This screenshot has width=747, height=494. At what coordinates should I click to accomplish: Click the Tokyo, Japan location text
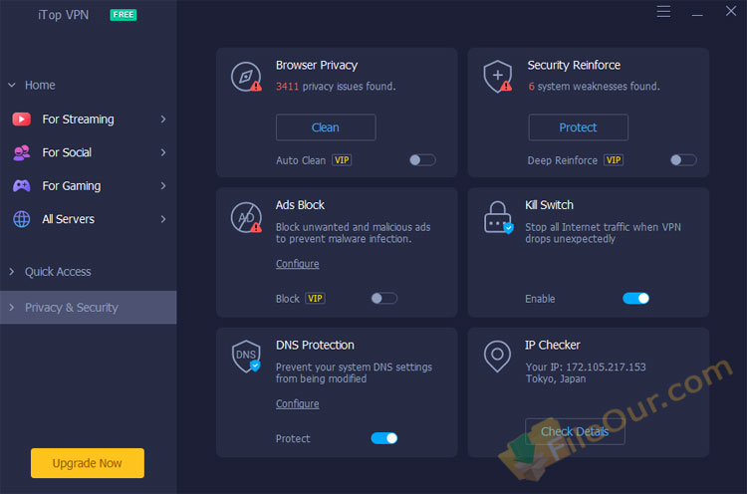[556, 378]
